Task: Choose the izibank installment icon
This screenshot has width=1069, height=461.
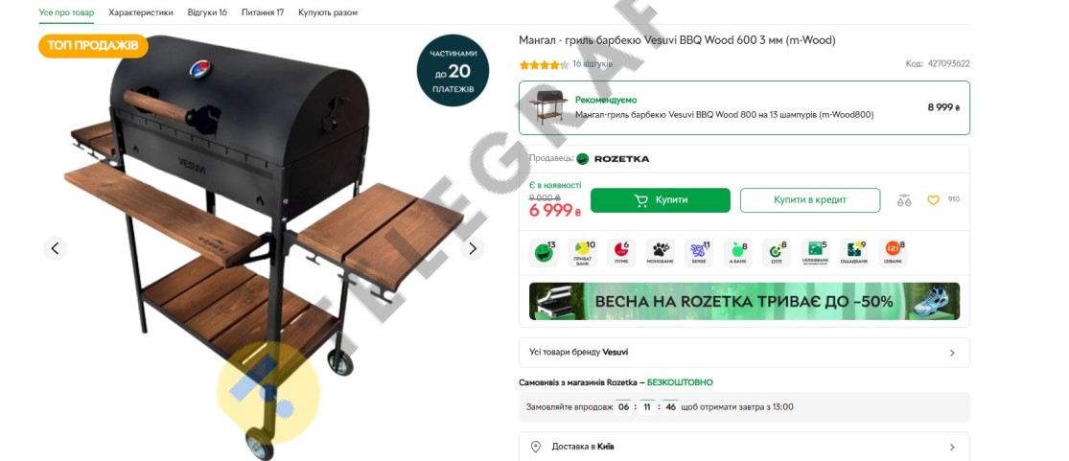Action: coord(893,252)
